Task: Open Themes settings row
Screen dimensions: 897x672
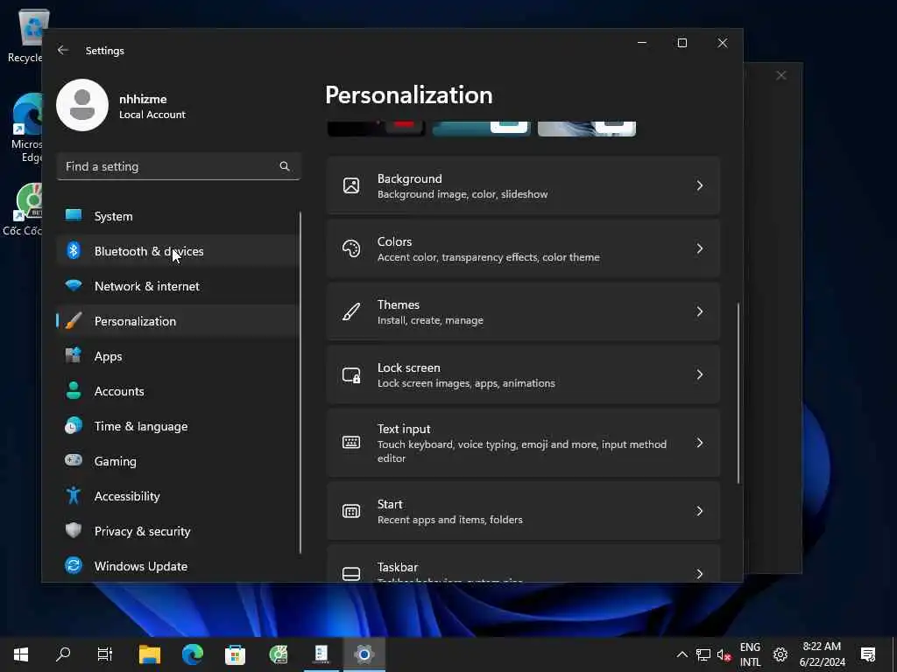Action: pos(524,311)
